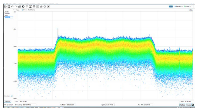The height and width of the screenshot is (111, 198).
Task: Click the Open file folder icon
Action: click(x=6, y=6)
